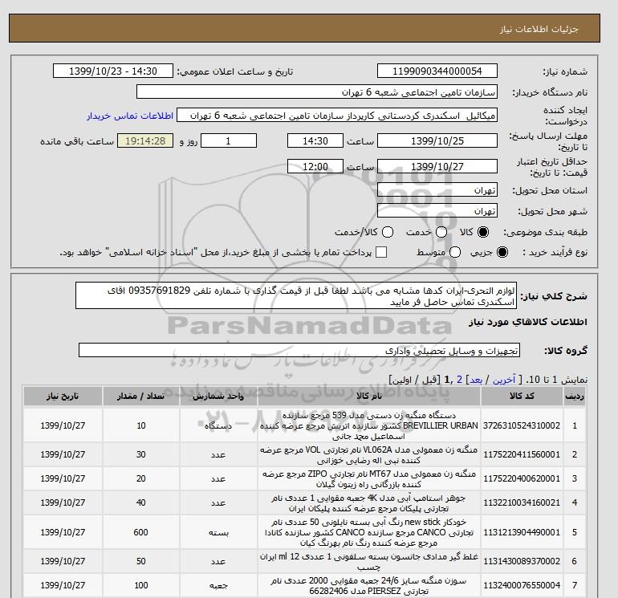Click item code 1175220400620001
Screen dimensions: 618x598
pyautogui.click(x=522, y=478)
